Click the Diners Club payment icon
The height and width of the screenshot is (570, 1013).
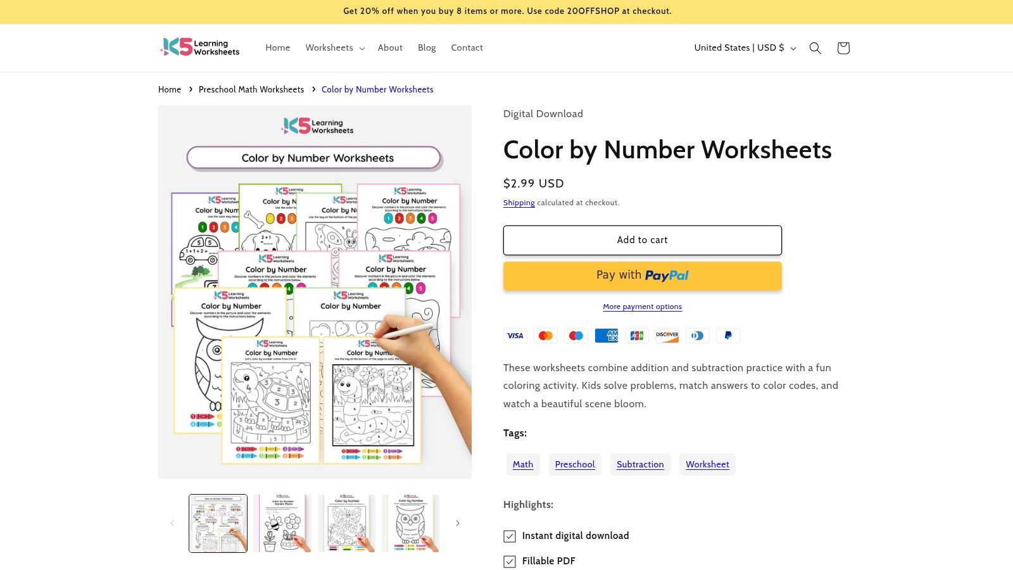[x=698, y=336]
